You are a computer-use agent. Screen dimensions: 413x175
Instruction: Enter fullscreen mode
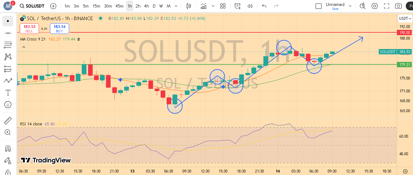coord(387,6)
